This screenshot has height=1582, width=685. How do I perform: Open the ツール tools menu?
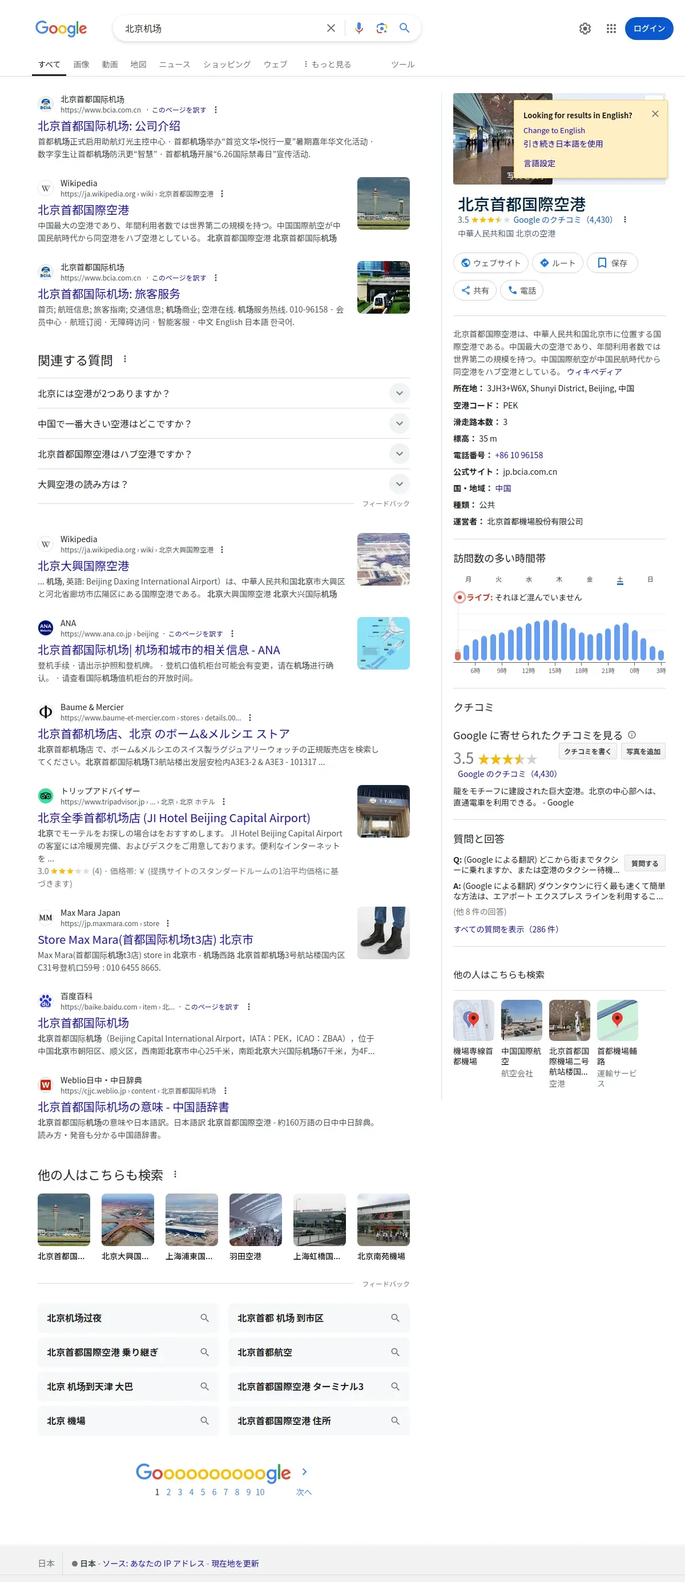pos(402,65)
